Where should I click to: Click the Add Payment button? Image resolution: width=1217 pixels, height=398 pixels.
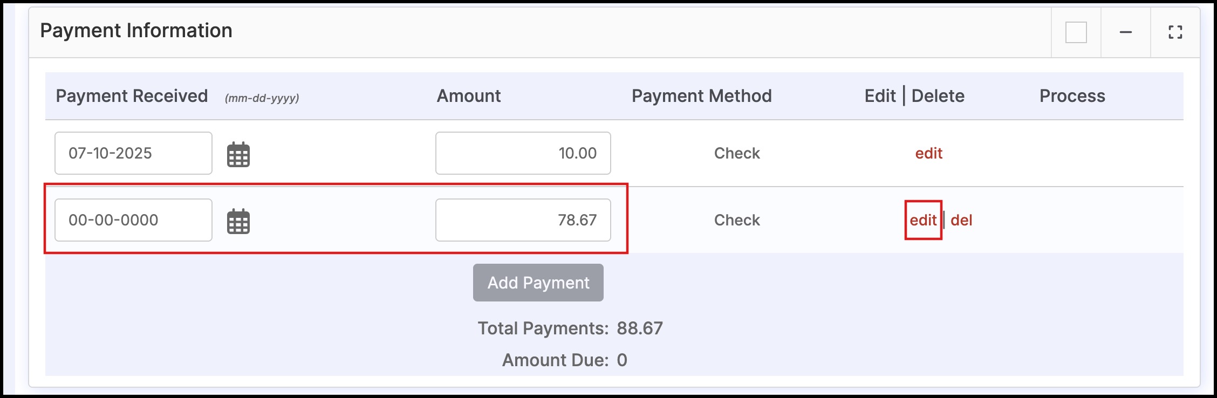tap(538, 283)
